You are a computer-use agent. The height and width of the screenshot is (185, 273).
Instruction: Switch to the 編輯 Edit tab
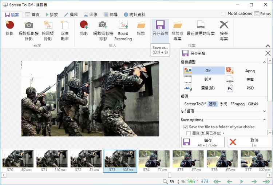coord(71,15)
